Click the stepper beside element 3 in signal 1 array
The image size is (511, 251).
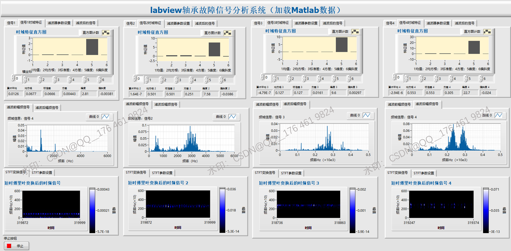click(x=55, y=79)
